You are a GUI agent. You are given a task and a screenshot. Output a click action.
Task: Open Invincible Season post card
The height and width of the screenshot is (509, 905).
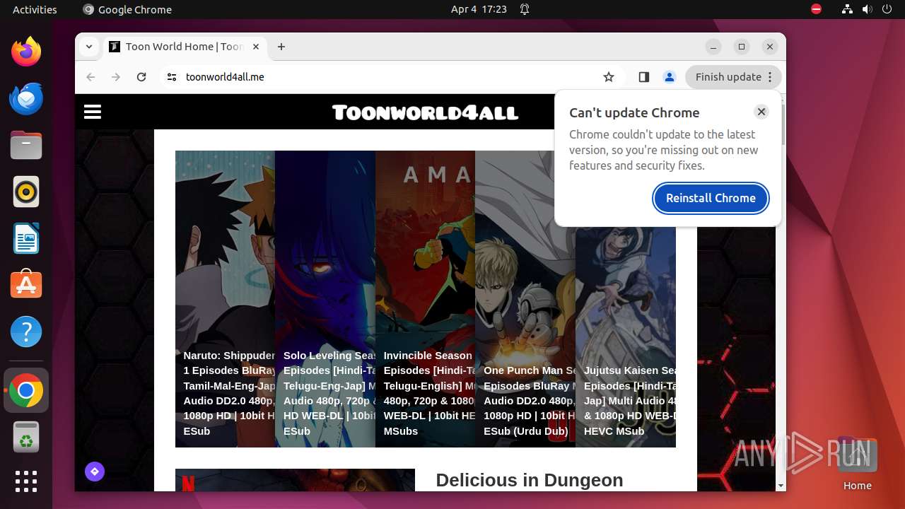[x=425, y=299]
